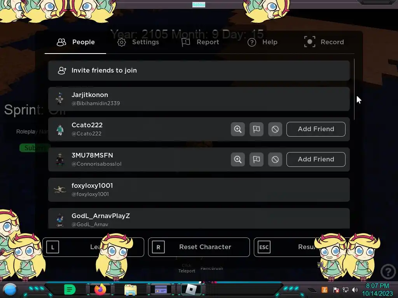Image resolution: width=398 pixels, height=298 pixels.
Task: Launch Firefox from the taskbar
Action: (100, 289)
